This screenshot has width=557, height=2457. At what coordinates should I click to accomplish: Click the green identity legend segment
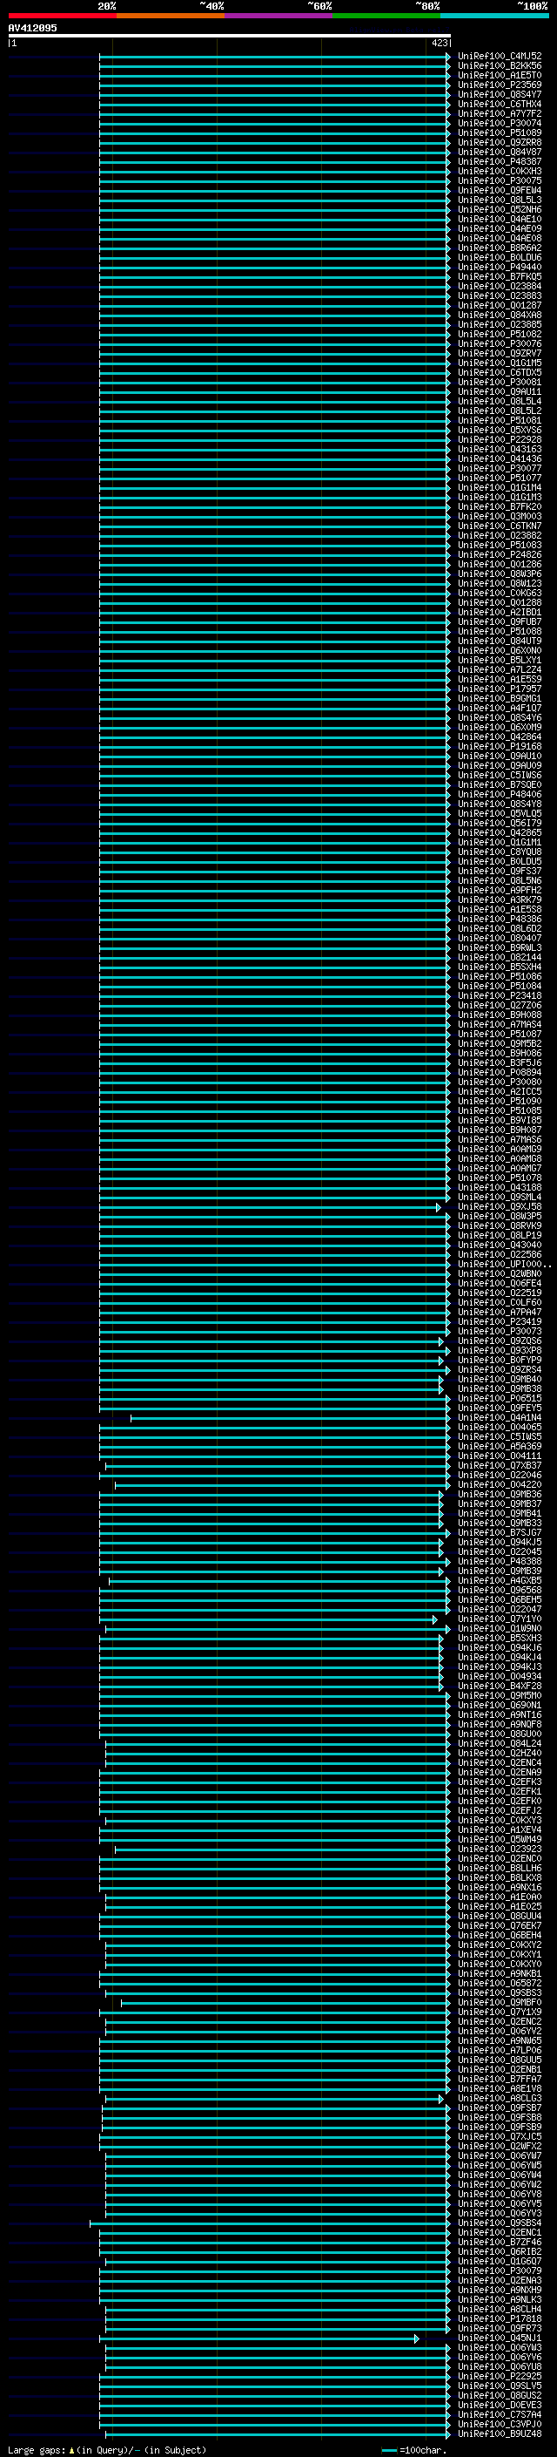click(386, 16)
